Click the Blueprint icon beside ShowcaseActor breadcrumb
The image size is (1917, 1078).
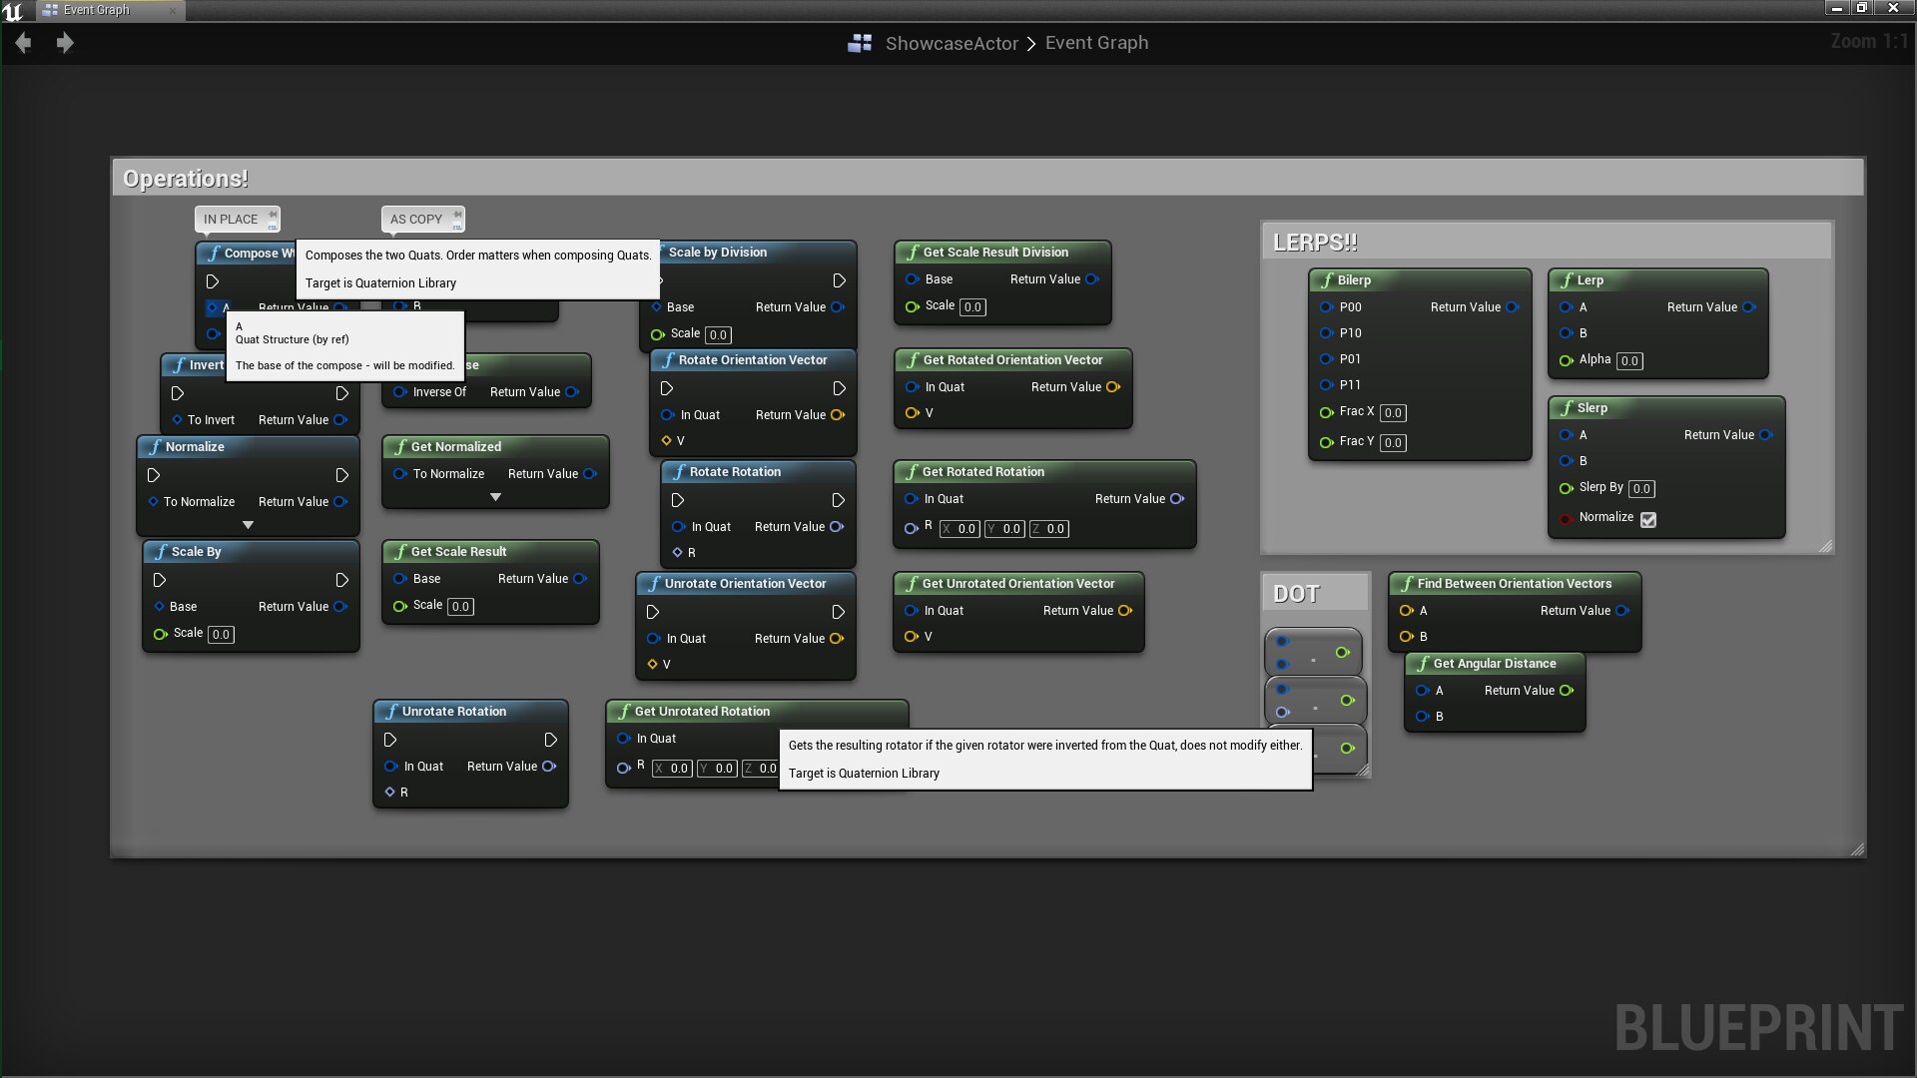859,42
